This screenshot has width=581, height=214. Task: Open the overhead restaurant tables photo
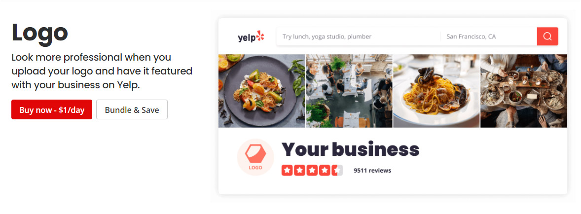pyautogui.click(x=349, y=91)
